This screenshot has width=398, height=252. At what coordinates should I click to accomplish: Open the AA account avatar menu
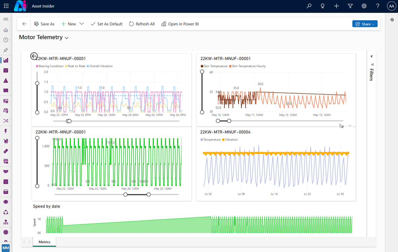tap(391, 6)
